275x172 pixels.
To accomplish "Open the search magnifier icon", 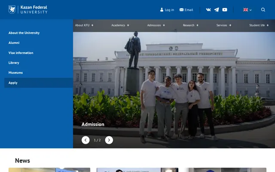I will point(263,9).
